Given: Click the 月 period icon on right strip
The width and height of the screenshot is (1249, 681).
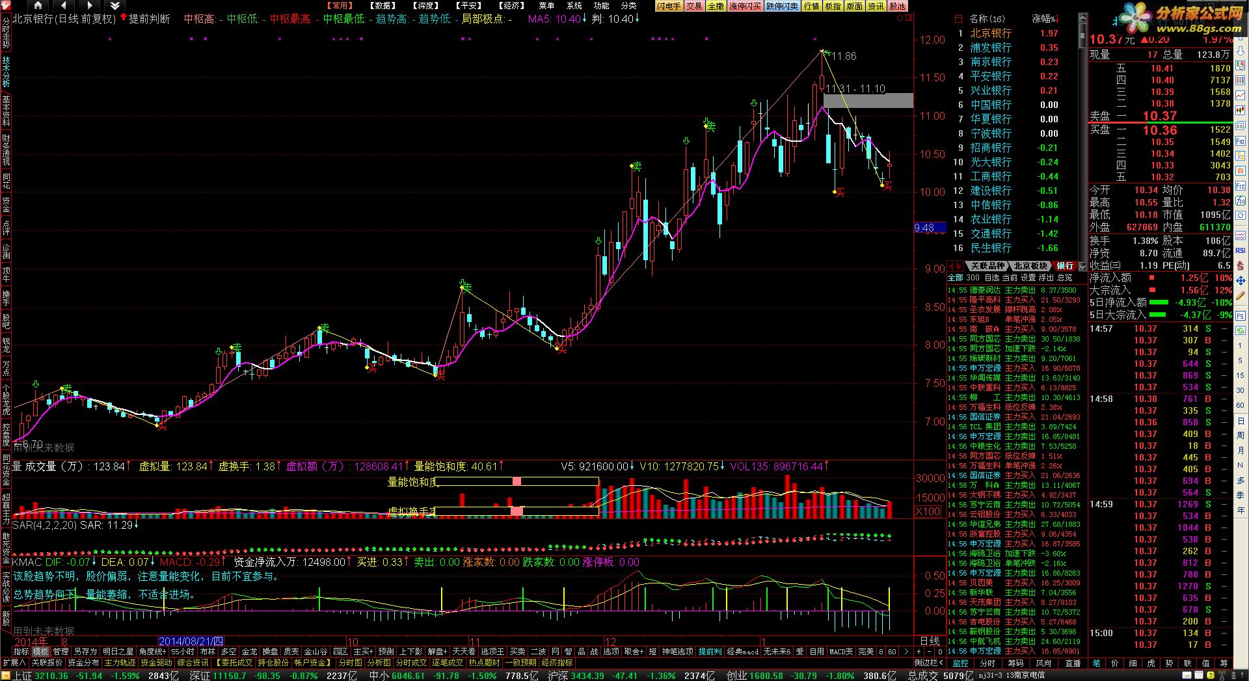Looking at the screenshot, I should [1241, 451].
